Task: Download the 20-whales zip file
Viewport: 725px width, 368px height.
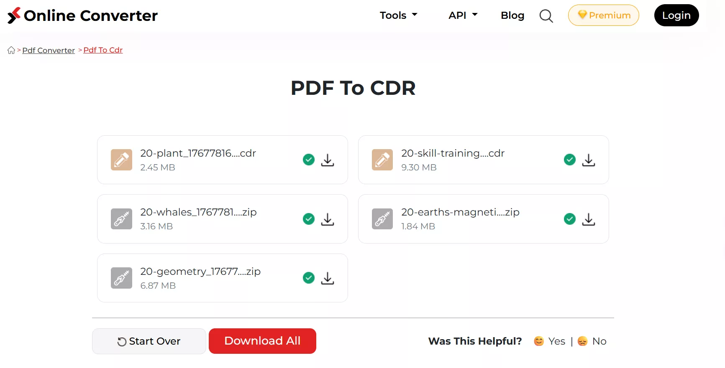Action: click(x=327, y=219)
